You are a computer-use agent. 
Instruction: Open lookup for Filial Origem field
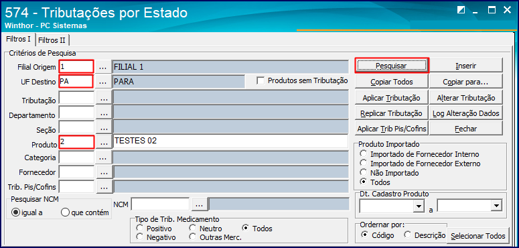click(x=104, y=67)
